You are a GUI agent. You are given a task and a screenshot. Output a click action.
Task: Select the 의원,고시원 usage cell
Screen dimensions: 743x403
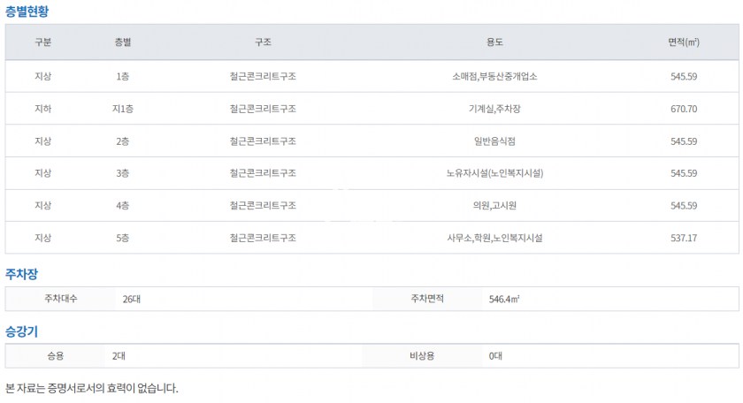(x=494, y=206)
